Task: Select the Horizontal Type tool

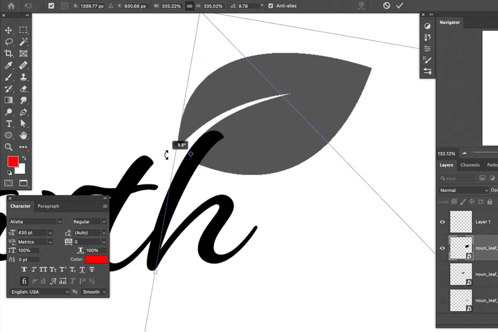Action: pyautogui.click(x=9, y=124)
